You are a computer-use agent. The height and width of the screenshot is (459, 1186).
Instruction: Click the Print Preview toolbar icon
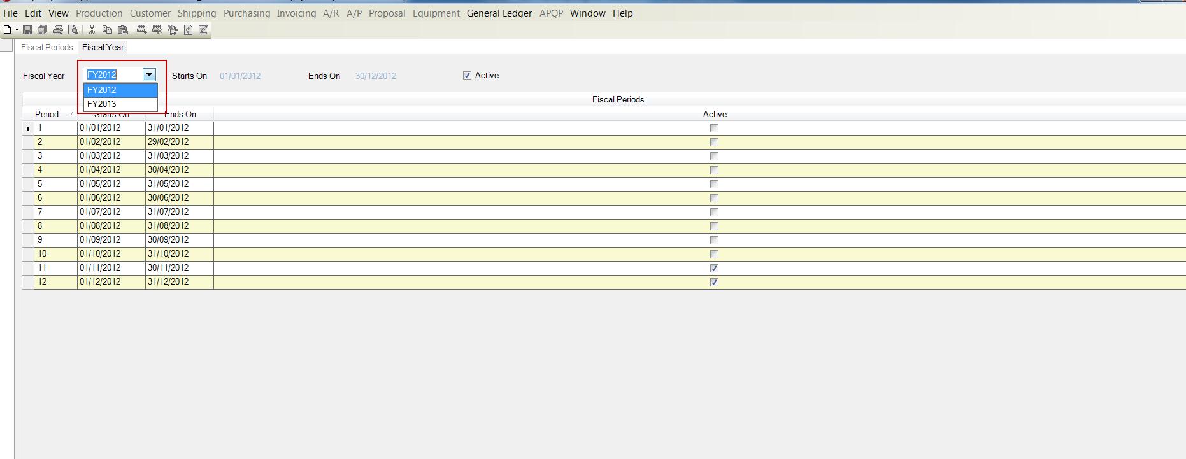[x=73, y=30]
